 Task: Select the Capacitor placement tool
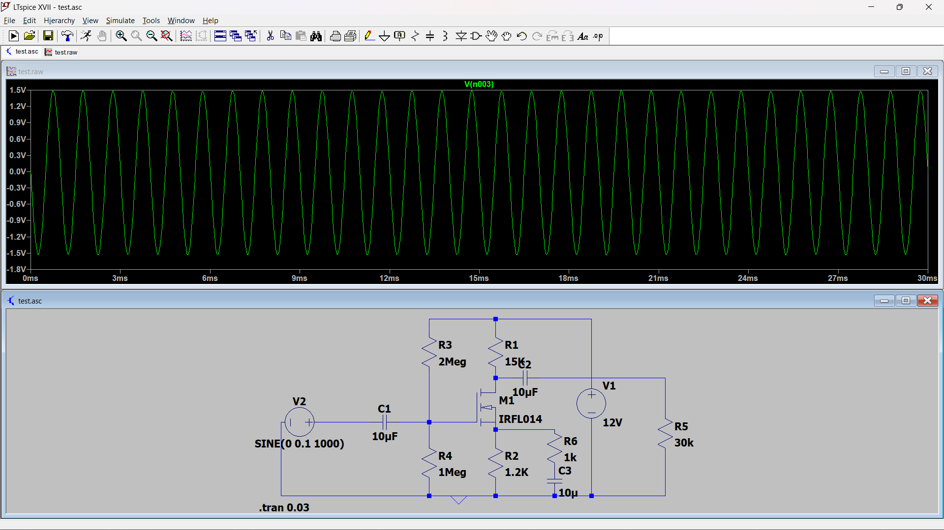tap(430, 36)
